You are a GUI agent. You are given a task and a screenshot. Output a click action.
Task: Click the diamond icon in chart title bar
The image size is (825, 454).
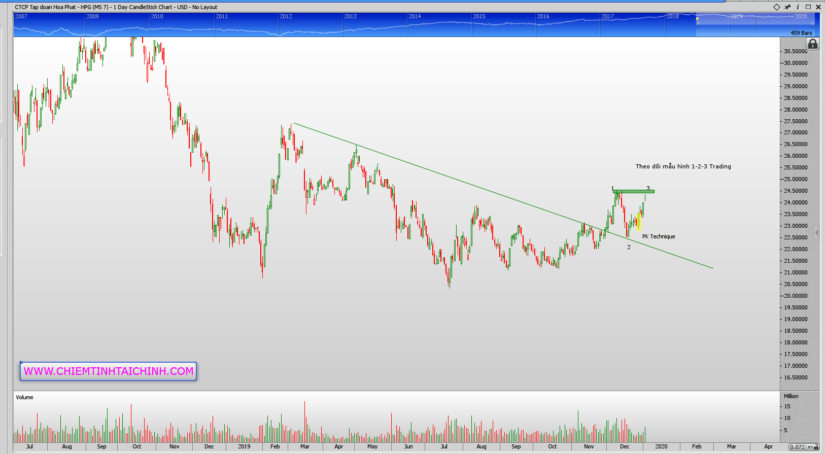click(x=777, y=7)
